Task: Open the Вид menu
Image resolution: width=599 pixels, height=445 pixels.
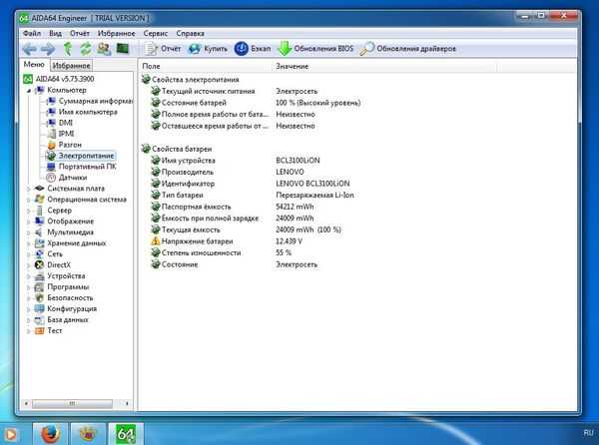Action: (55, 33)
